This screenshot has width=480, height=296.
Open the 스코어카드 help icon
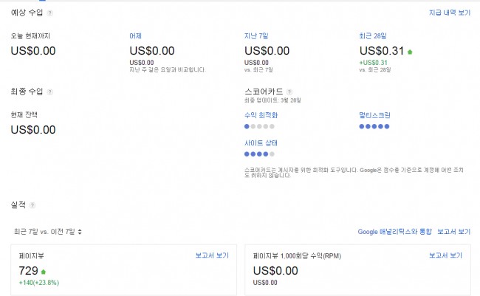[289, 92]
